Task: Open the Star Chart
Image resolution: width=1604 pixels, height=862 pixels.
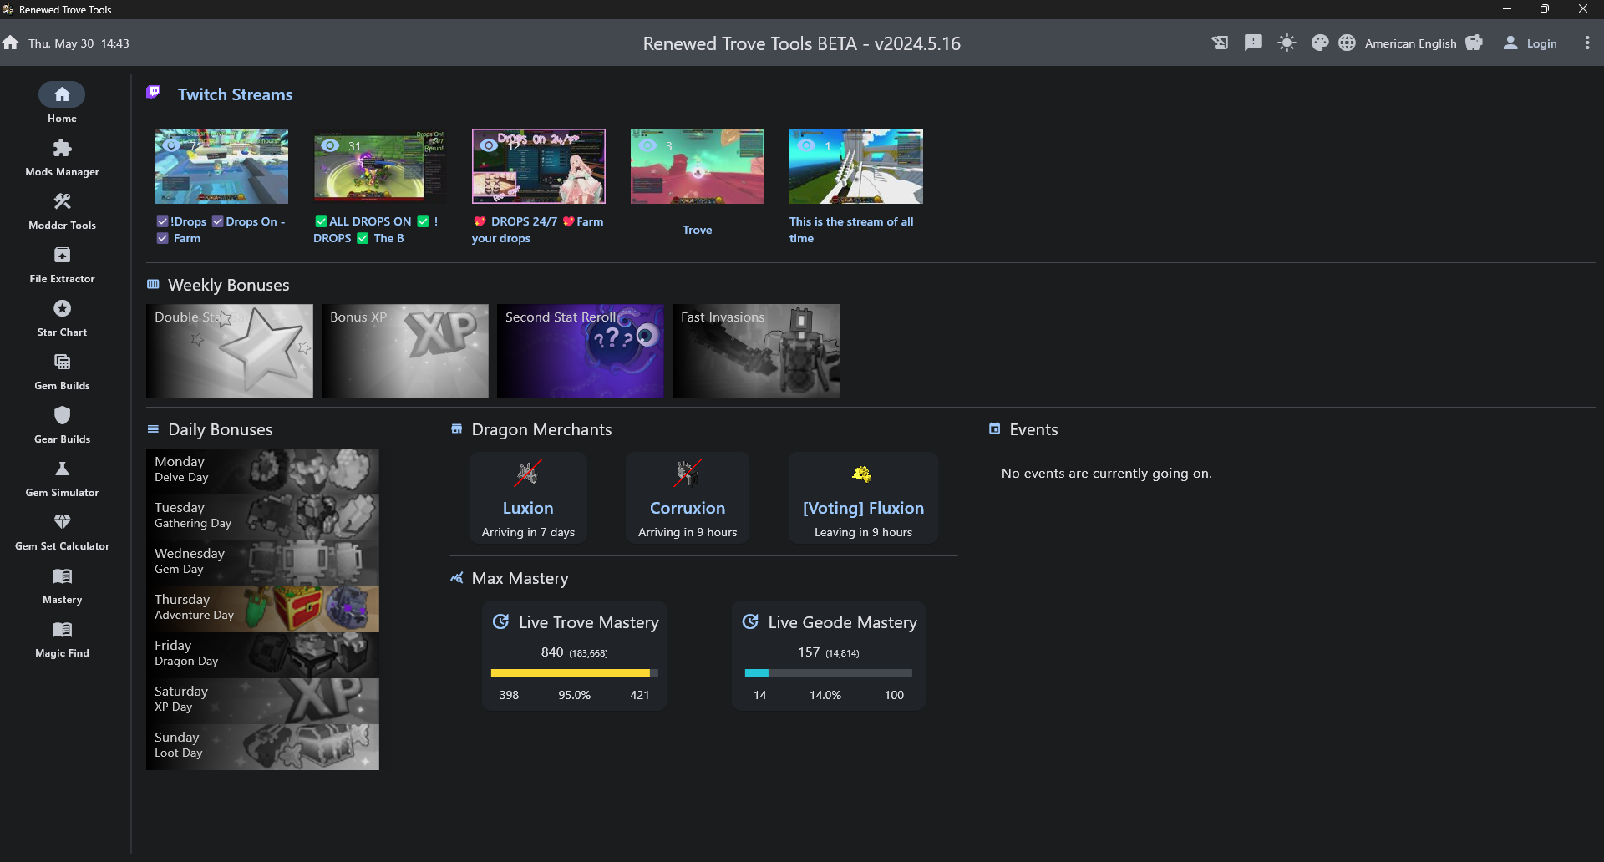Action: click(x=62, y=316)
